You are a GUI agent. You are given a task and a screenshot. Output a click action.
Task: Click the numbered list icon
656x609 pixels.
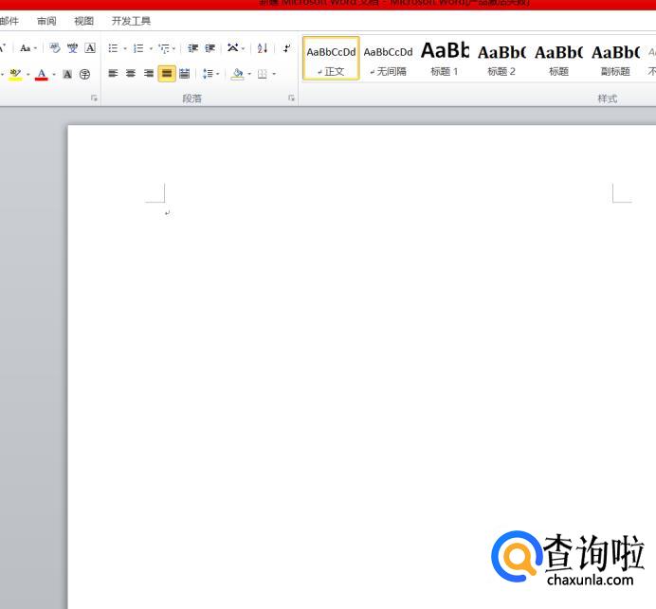138,48
